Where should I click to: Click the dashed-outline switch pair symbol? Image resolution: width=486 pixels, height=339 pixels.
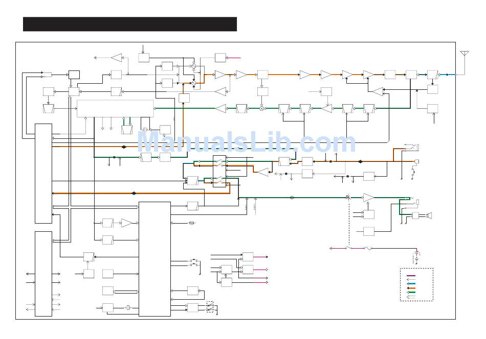tap(210, 307)
